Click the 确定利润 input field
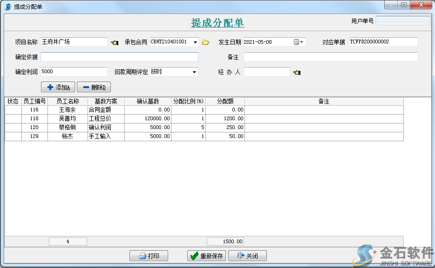 tap(74, 72)
